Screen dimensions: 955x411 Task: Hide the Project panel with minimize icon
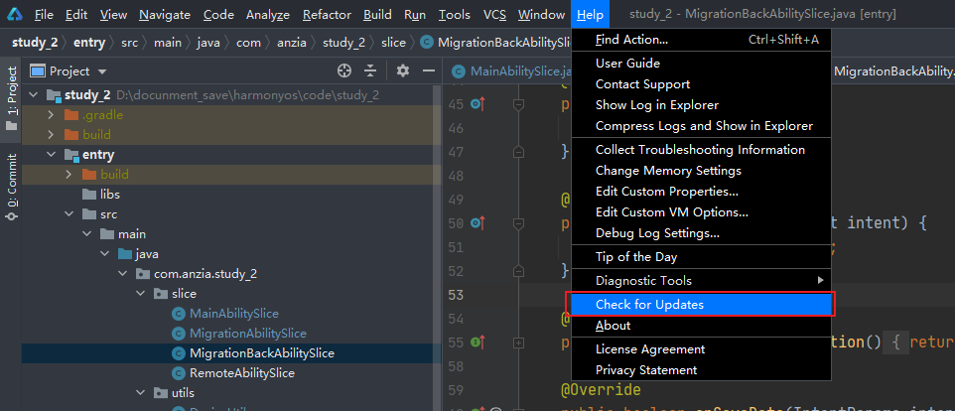[x=429, y=70]
